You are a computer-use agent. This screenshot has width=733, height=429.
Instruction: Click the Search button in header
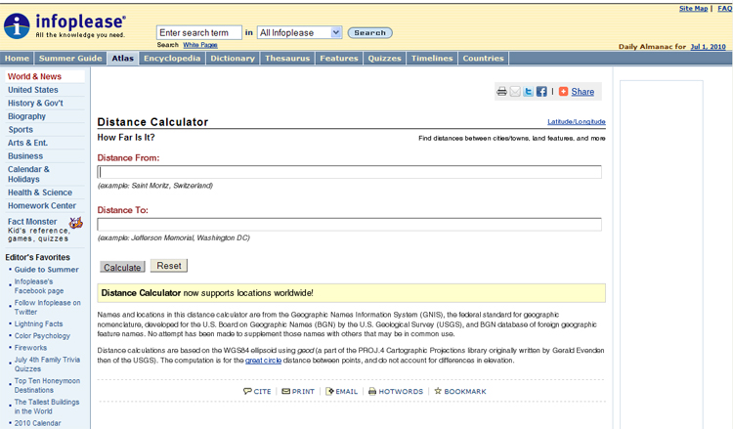click(x=370, y=32)
